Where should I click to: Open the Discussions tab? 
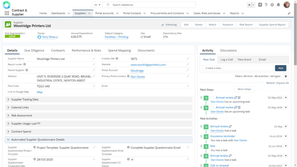(x=228, y=50)
